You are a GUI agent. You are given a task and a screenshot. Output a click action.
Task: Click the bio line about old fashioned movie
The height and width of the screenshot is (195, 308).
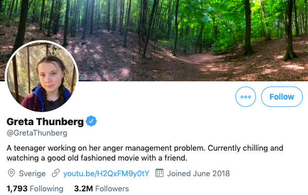pyautogui.click(x=97, y=158)
